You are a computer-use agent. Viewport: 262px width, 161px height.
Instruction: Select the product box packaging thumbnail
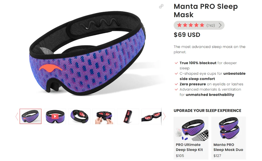tap(128, 116)
